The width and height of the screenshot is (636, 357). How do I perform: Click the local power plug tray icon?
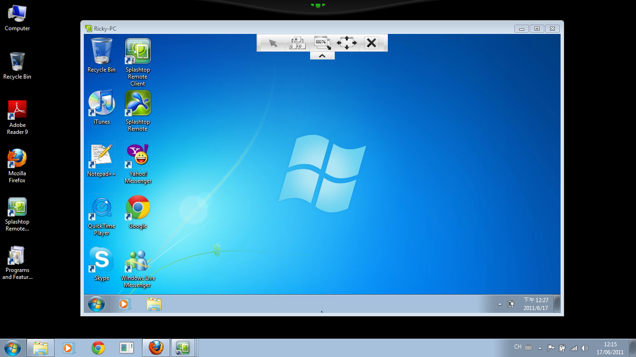click(x=562, y=348)
